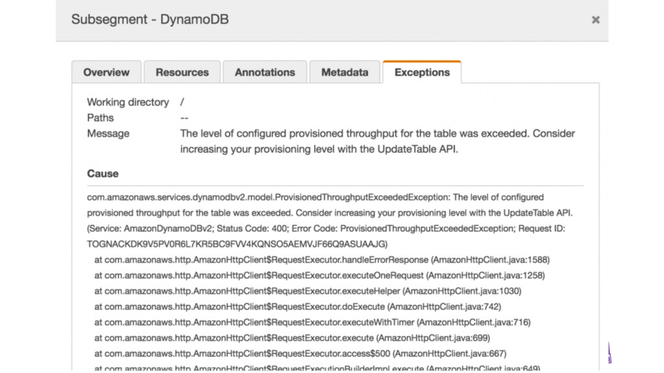Click the provisioned throughput message text
The width and height of the screenshot is (664, 373).
pyautogui.click(x=377, y=141)
